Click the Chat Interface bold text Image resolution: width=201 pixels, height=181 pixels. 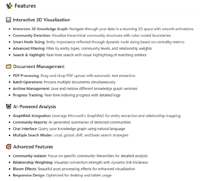coord(25,129)
